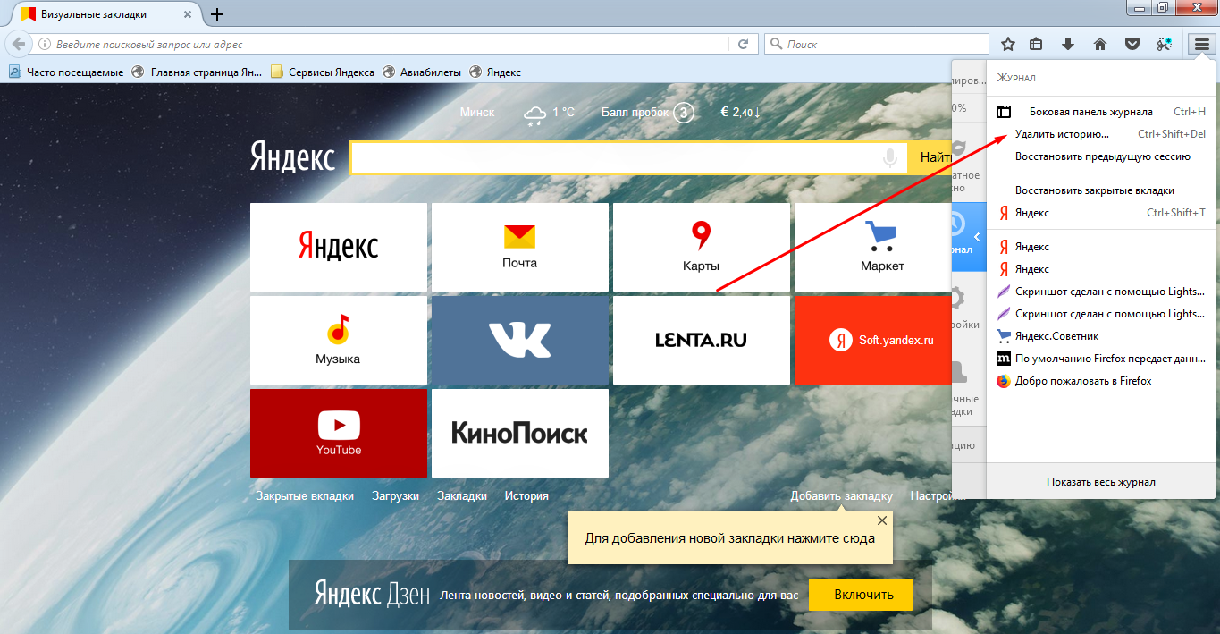This screenshot has width=1220, height=634.
Task: Choose Удалить историю... in the Журнал panel
Action: 1101,134
